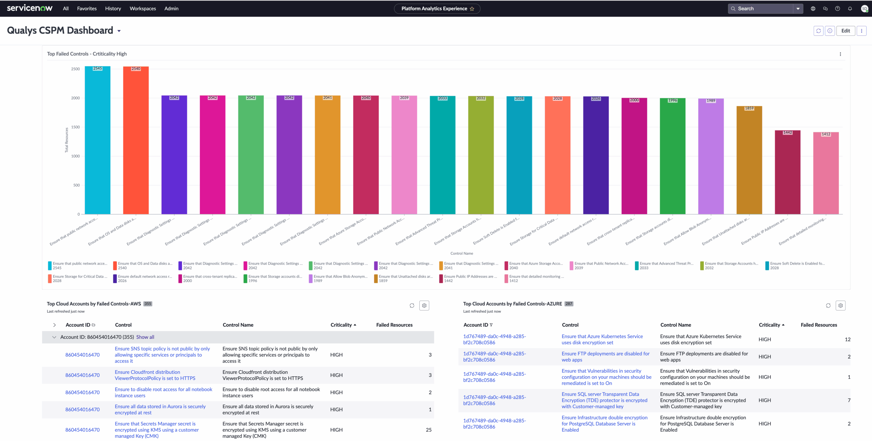872x441 pixels.
Task: Open the search scope dropdown arrow
Action: coord(798,9)
